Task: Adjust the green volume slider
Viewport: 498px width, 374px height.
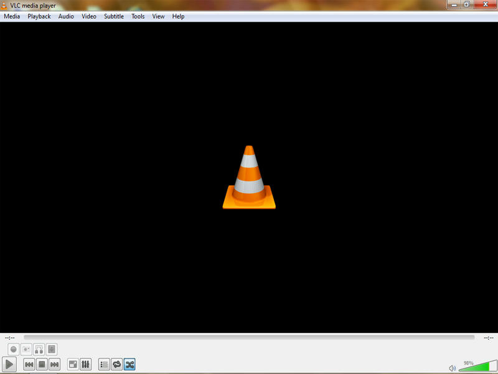Action: pyautogui.click(x=478, y=366)
